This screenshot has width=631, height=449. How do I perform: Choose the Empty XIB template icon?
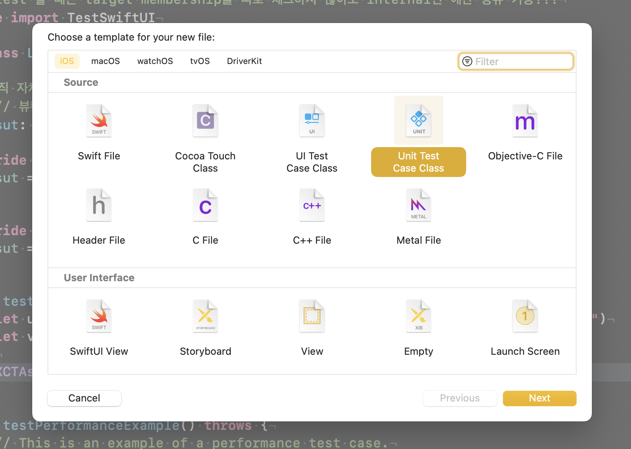[x=419, y=316]
